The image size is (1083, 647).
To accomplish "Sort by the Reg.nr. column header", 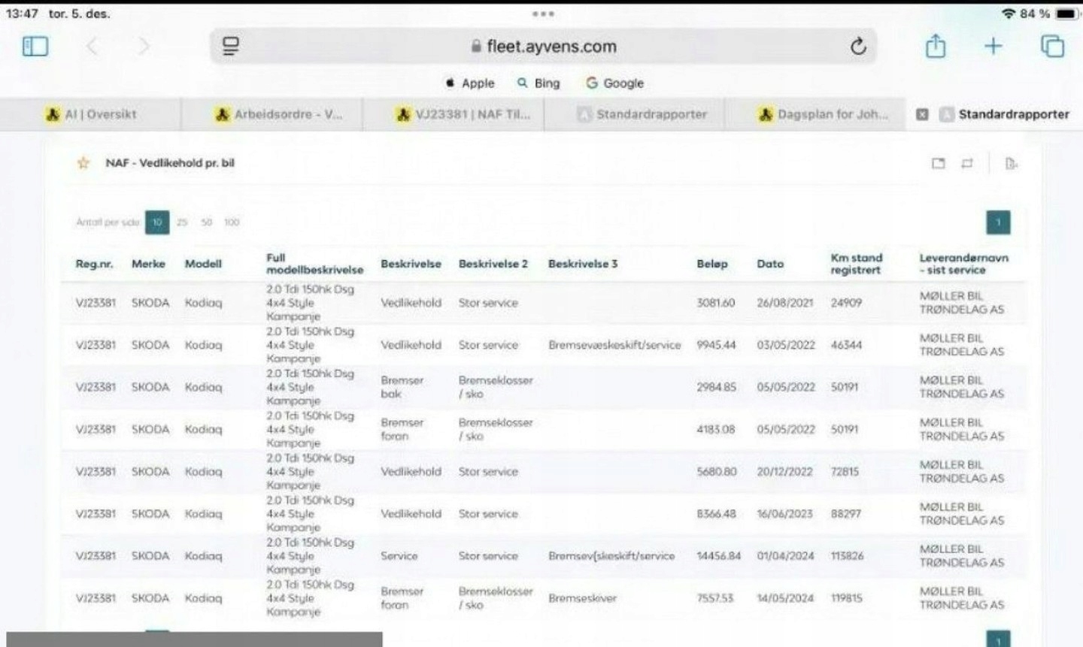I will 94,264.
